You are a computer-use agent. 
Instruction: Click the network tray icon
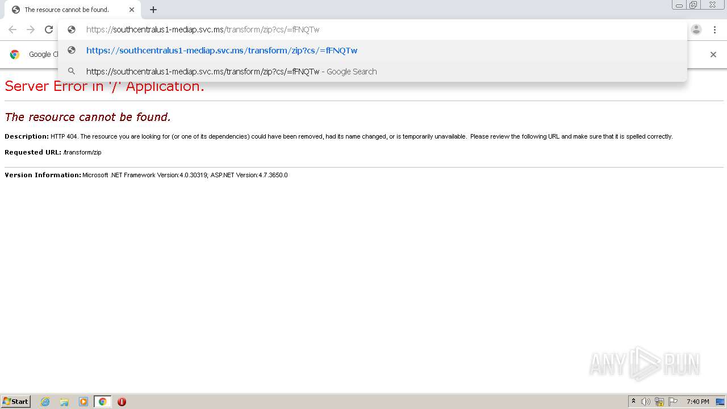click(659, 402)
